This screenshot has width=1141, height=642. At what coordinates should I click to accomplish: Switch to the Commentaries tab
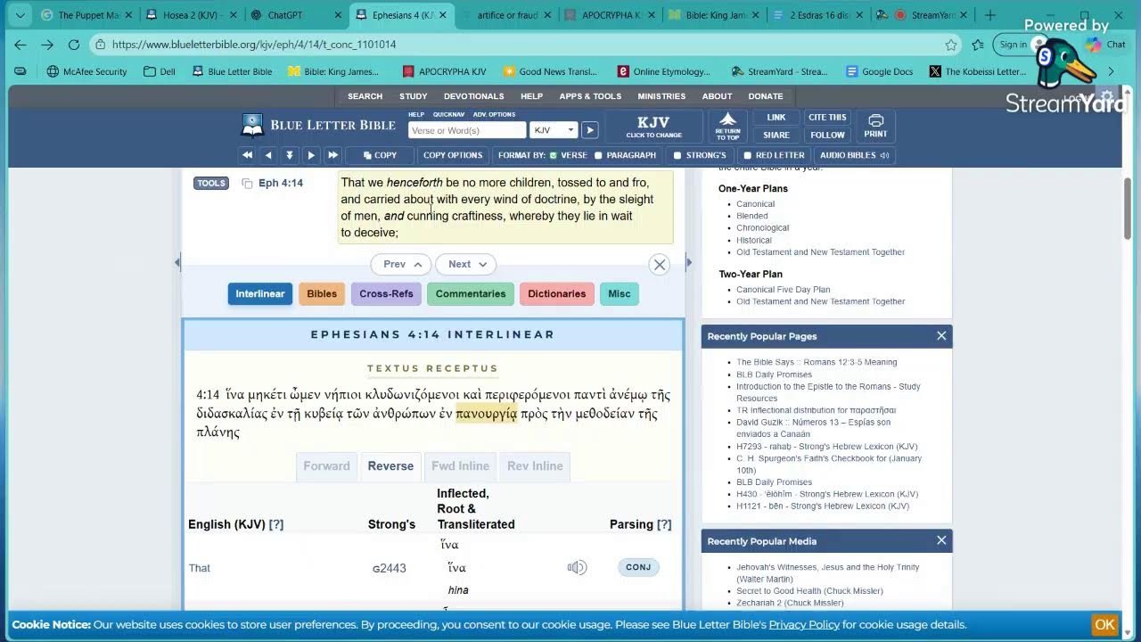click(471, 293)
